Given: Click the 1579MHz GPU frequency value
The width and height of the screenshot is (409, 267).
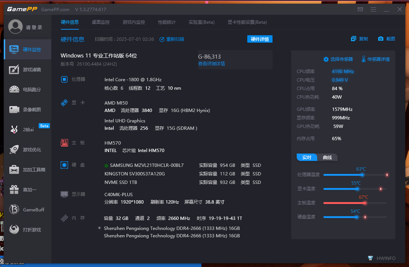Looking at the screenshot, I should click(x=342, y=109).
